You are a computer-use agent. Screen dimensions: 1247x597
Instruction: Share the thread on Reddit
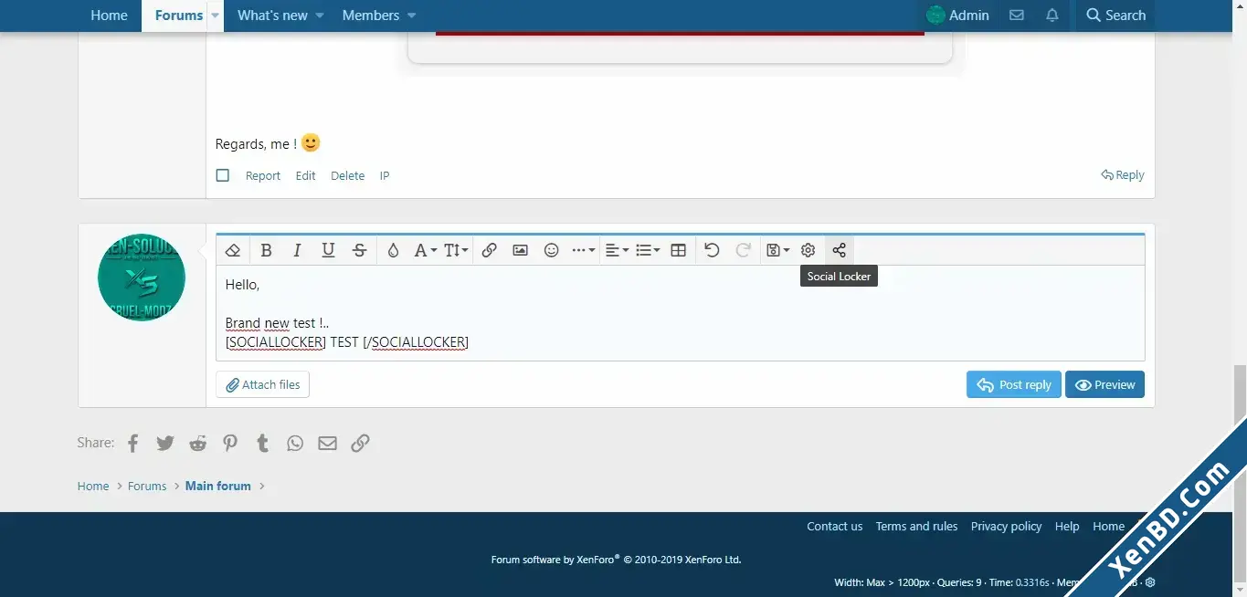(197, 444)
